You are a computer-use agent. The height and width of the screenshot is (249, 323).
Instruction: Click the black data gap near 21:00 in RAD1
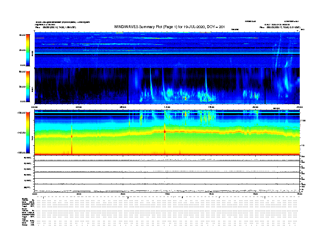pos(265,86)
